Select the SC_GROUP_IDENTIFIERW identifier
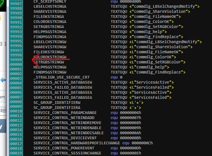 click(x=57, y=103)
